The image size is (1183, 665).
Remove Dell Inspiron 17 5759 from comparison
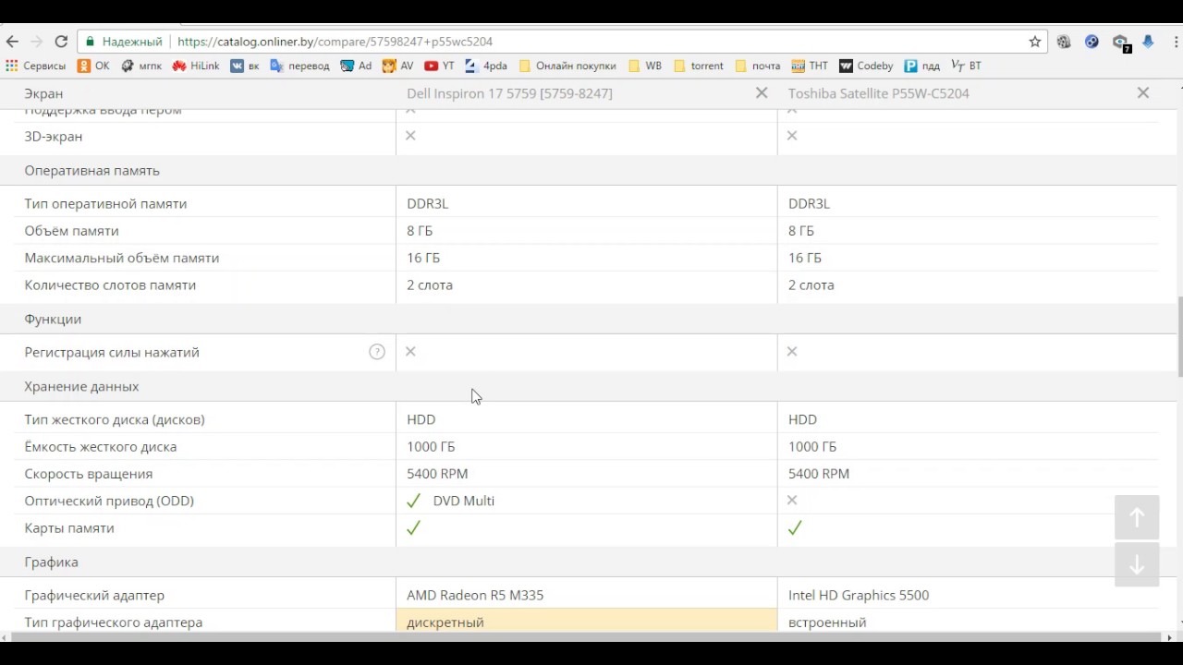tap(762, 92)
